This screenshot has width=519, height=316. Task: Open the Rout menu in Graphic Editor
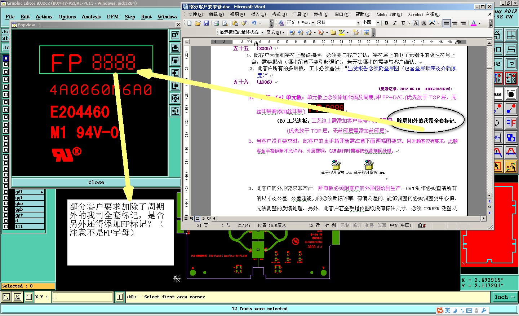pos(146,17)
